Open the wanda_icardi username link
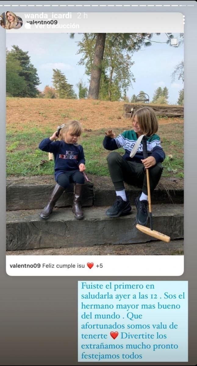The width and height of the screenshot is (197, 366). point(48,16)
